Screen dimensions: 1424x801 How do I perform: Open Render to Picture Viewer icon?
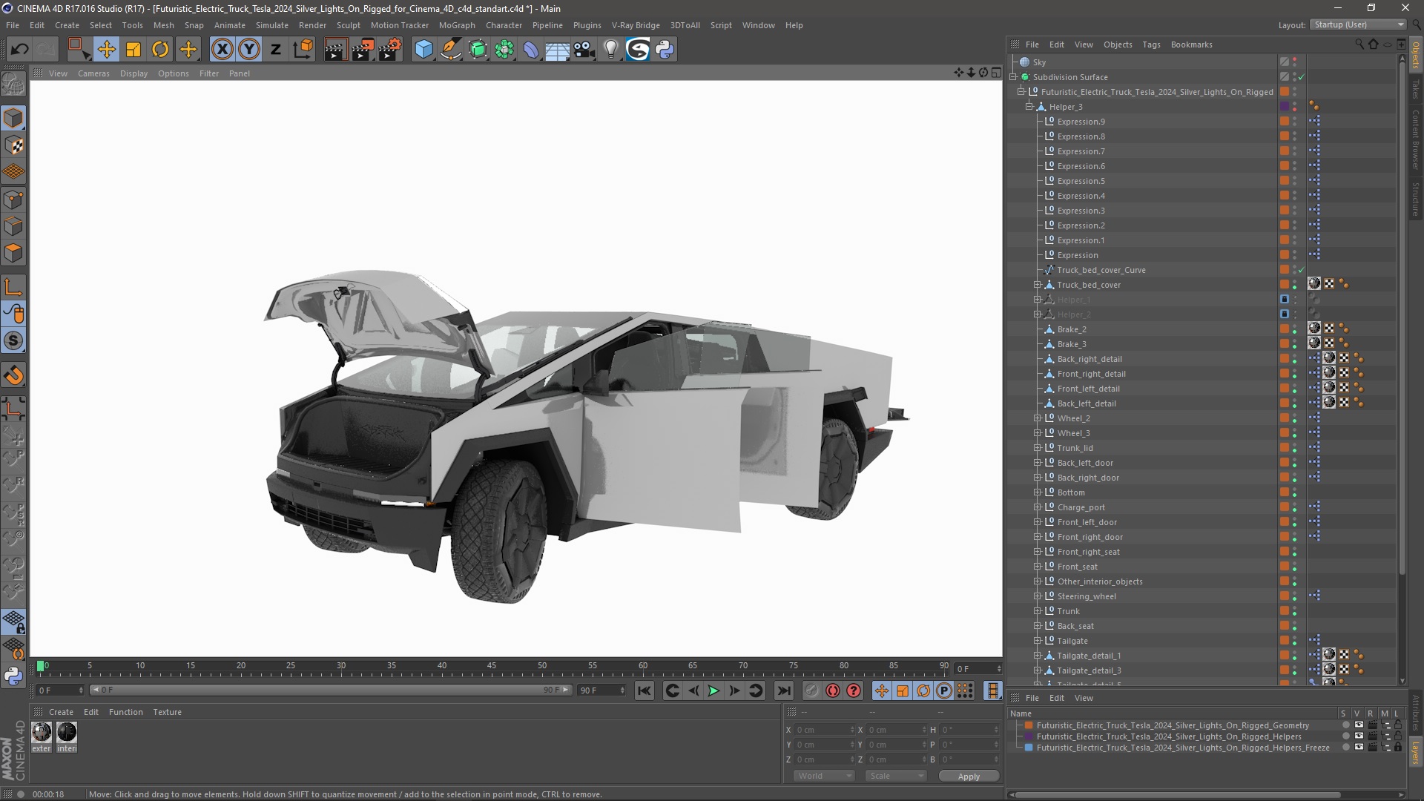click(363, 49)
